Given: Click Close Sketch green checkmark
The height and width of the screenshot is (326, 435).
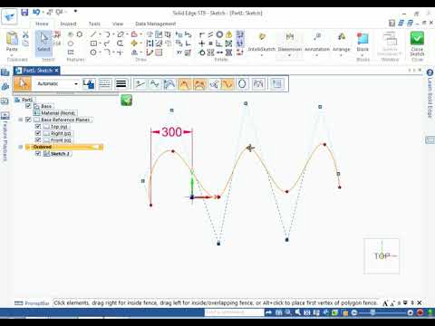Looking at the screenshot, I should [x=417, y=39].
